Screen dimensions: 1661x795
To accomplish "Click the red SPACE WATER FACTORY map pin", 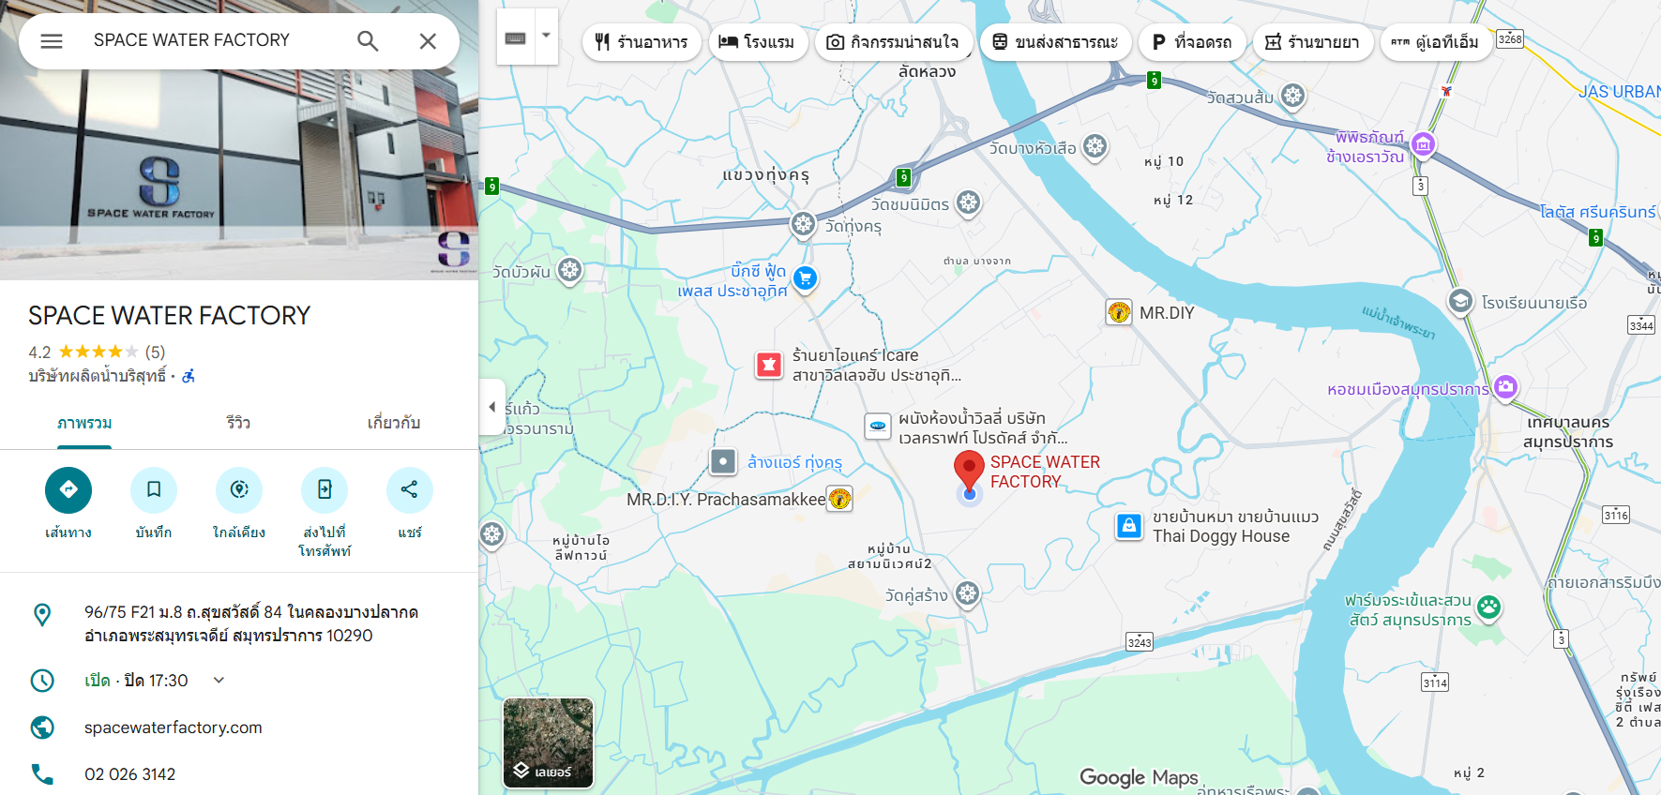I will 969,470.
